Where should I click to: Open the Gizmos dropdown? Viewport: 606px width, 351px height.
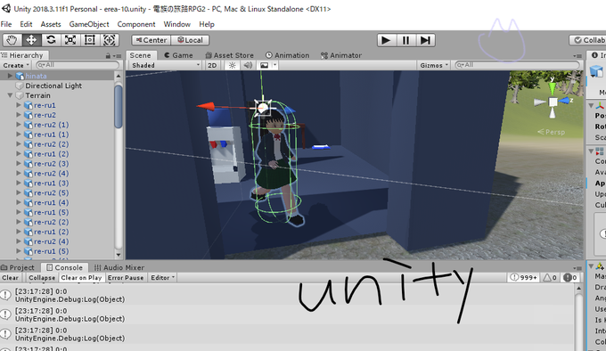click(x=434, y=65)
